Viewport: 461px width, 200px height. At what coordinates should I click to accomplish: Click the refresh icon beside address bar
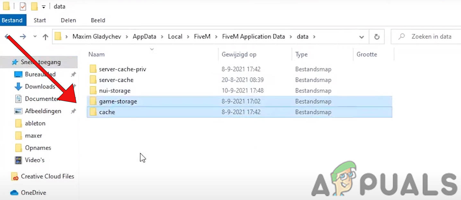[x=377, y=37]
